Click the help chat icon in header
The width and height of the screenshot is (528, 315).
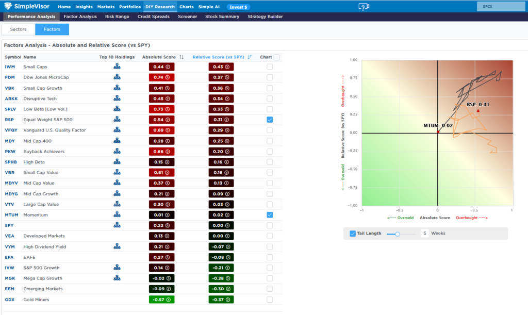364,7
